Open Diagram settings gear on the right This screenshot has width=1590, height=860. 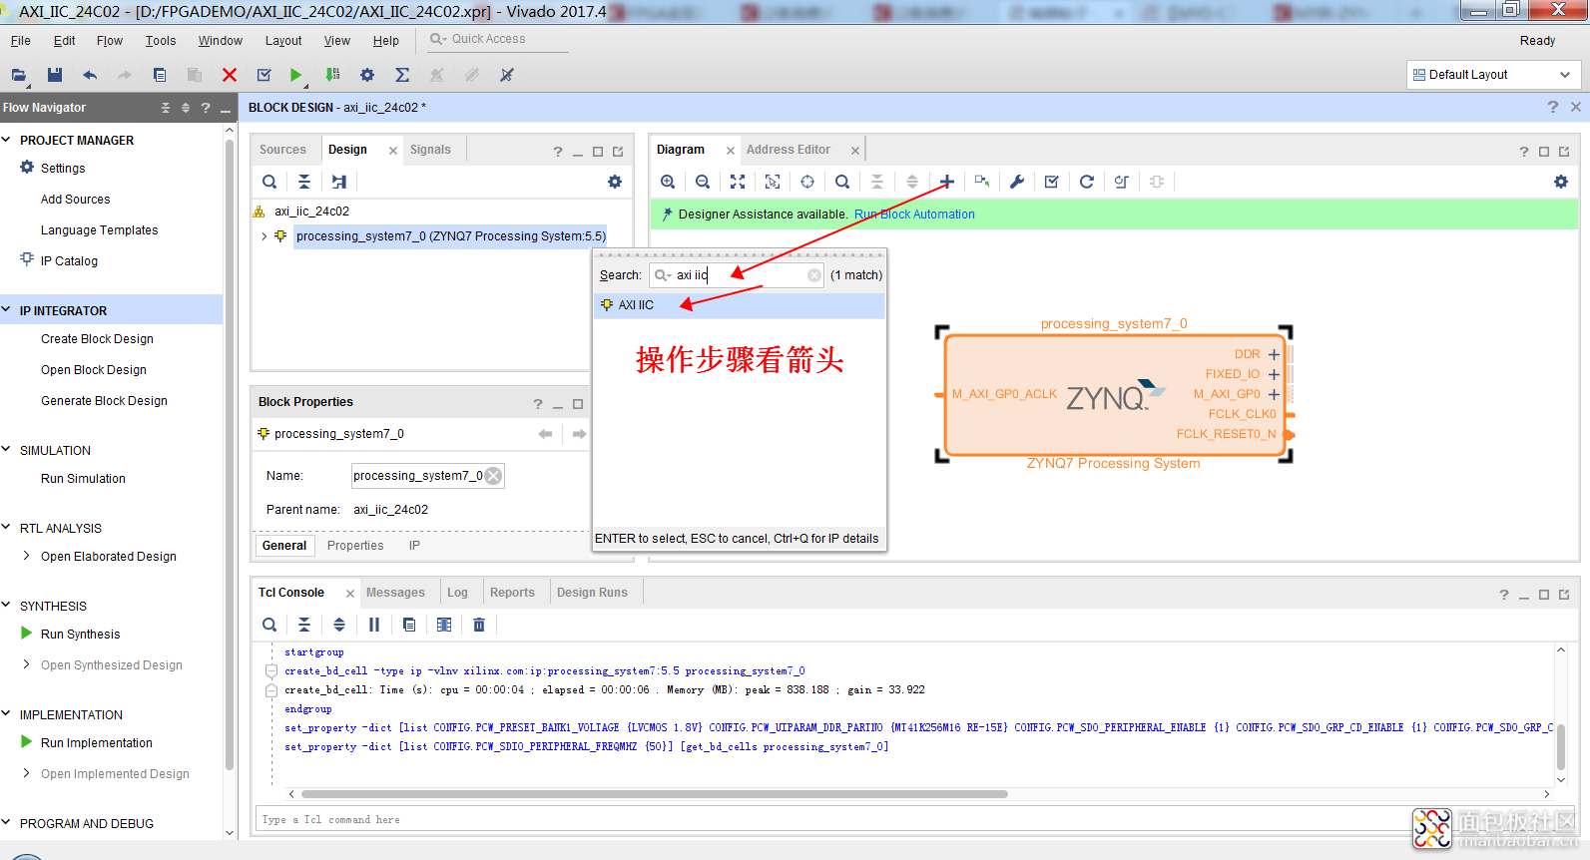[x=1561, y=182]
